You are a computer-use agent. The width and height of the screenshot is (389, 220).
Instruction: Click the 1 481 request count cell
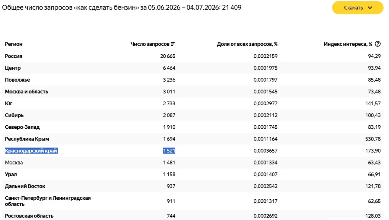[x=169, y=163]
